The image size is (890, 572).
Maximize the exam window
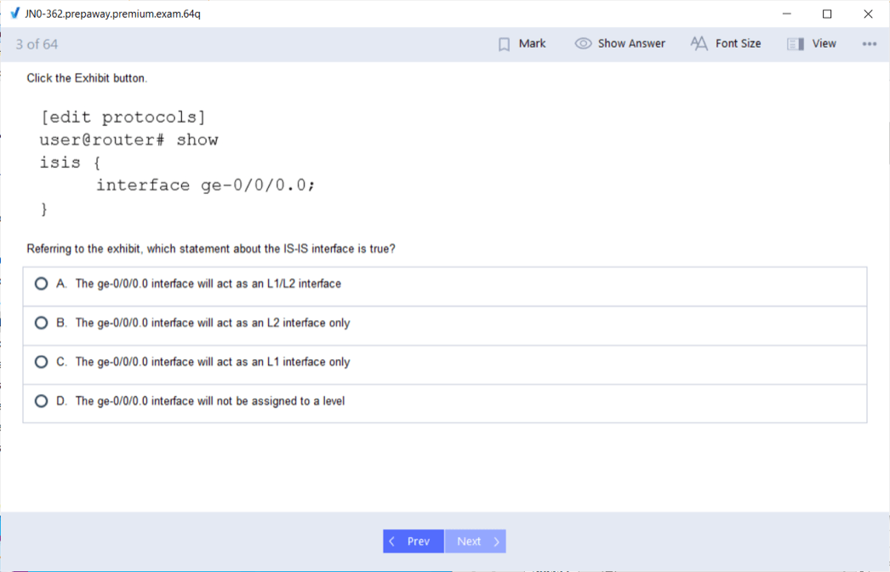coord(827,14)
